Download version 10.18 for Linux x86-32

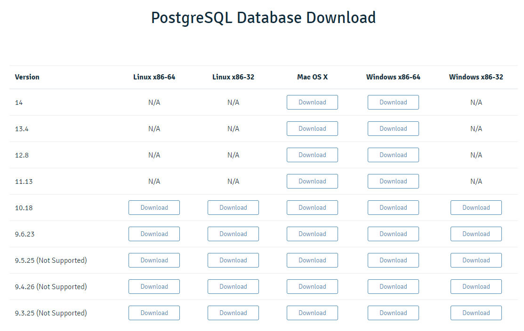233,207
